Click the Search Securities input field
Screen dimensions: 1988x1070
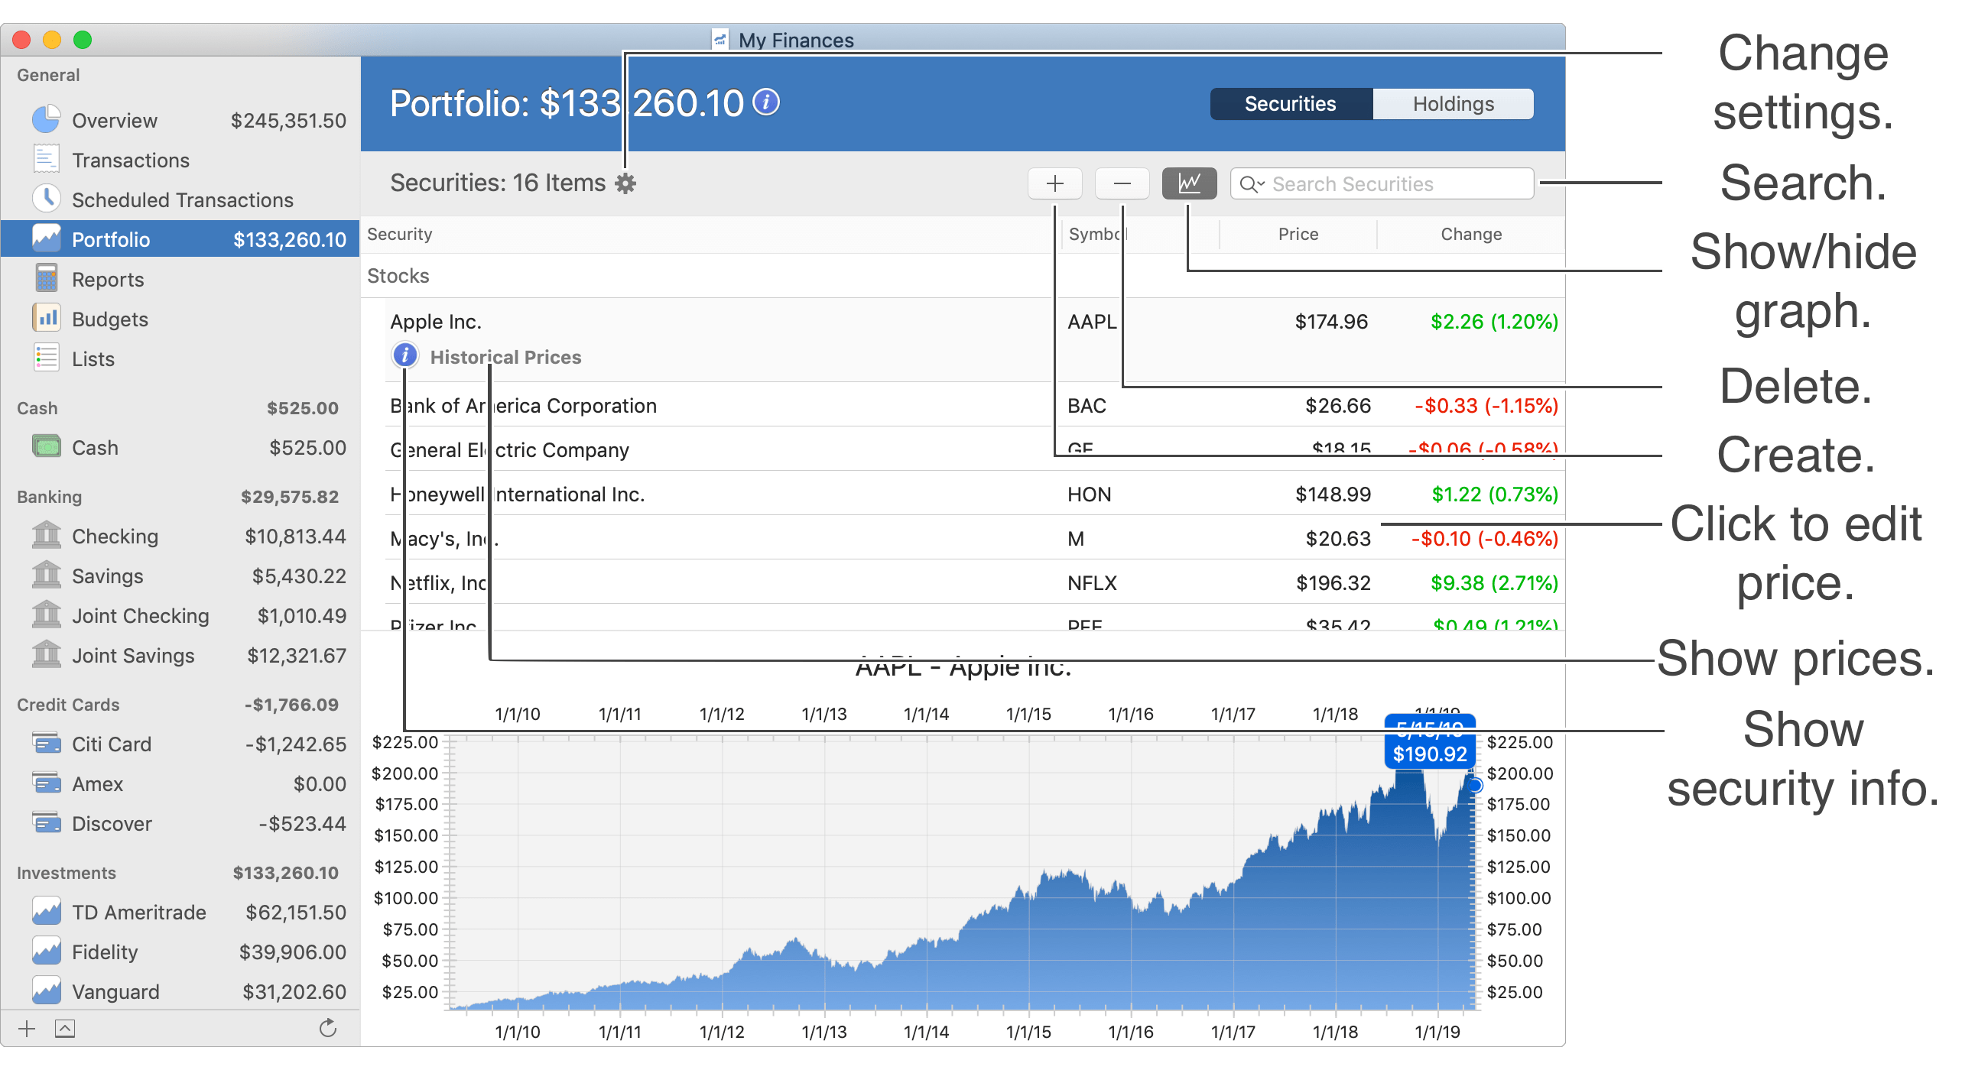[x=1384, y=183]
